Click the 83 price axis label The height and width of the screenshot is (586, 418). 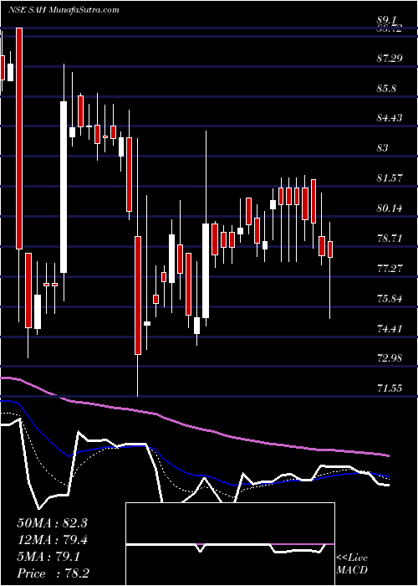click(383, 148)
